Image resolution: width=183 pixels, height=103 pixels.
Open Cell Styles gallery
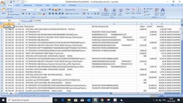coord(120,12)
